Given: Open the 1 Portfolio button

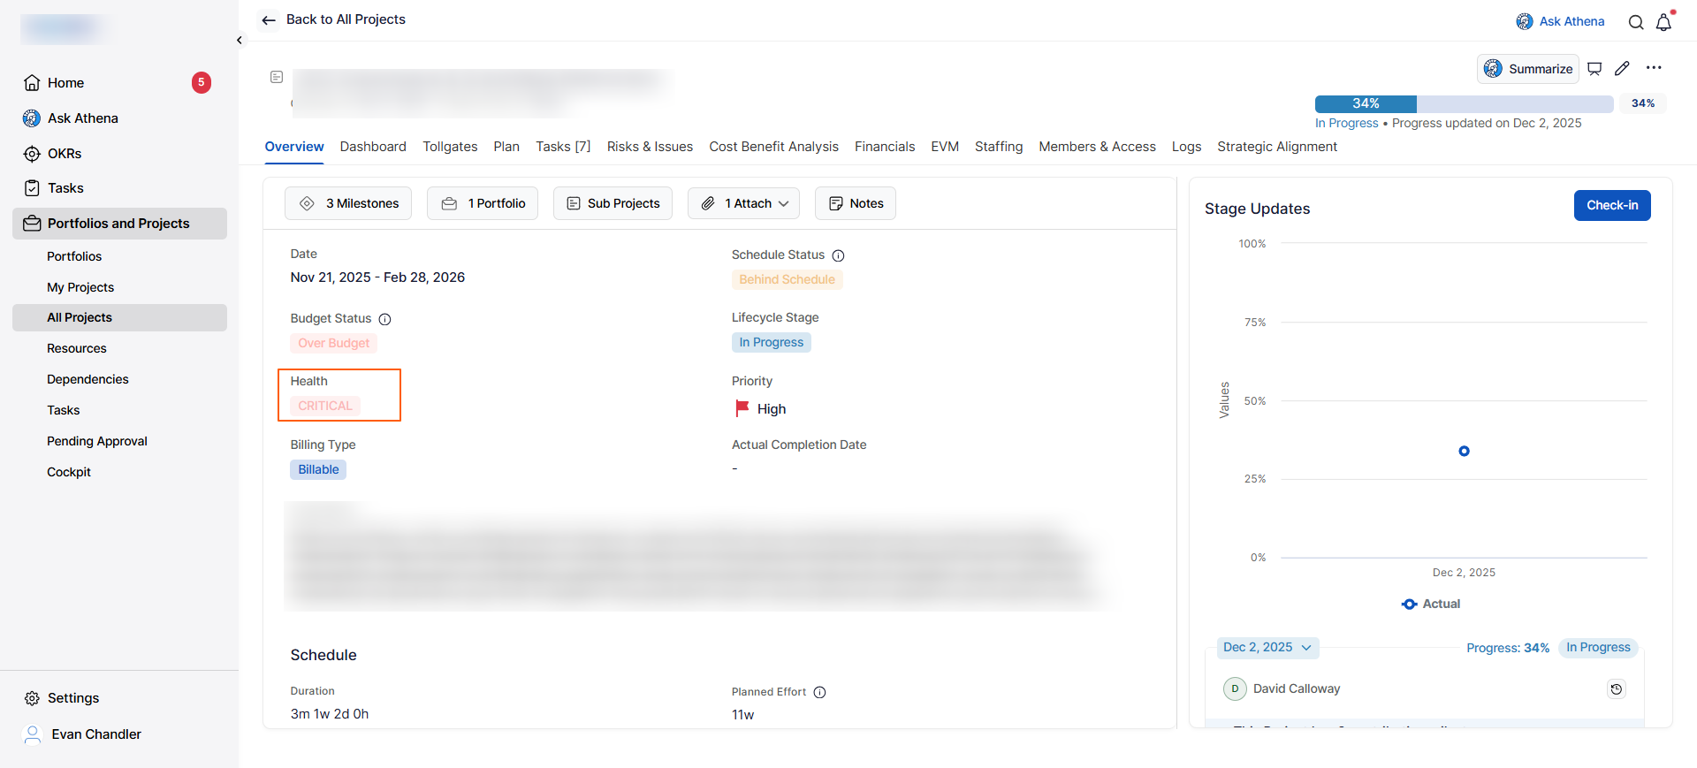Looking at the screenshot, I should 483,203.
